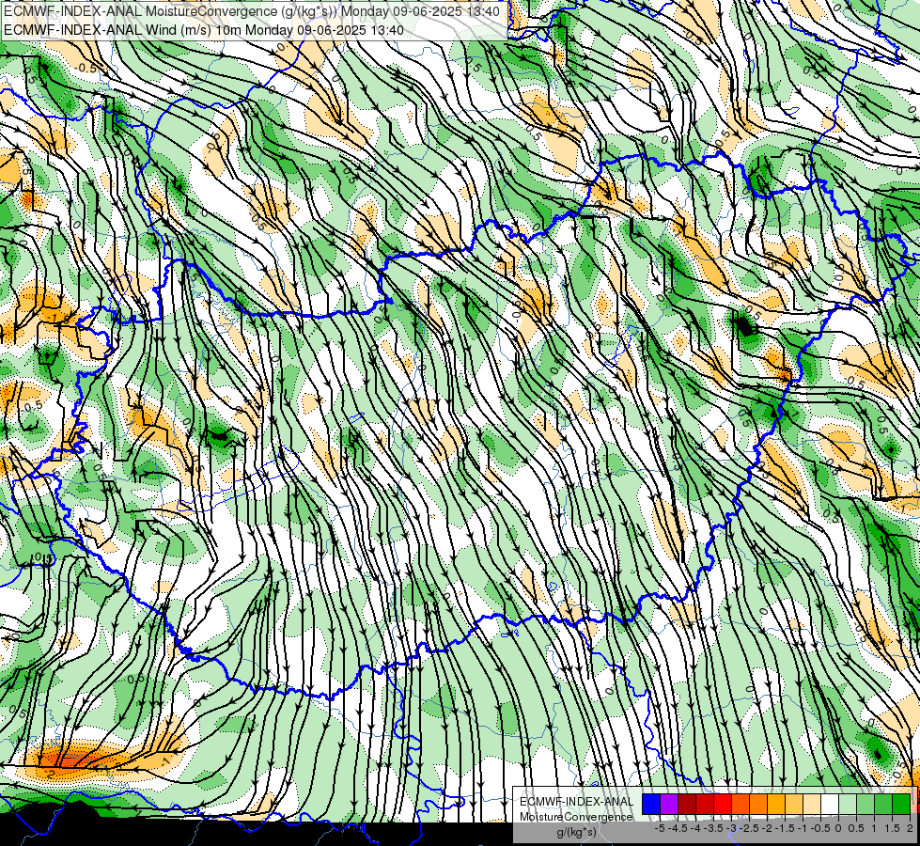This screenshot has height=846, width=920.
Task: Click the '-4.5' tick label under the colorbar
Action: (x=678, y=828)
